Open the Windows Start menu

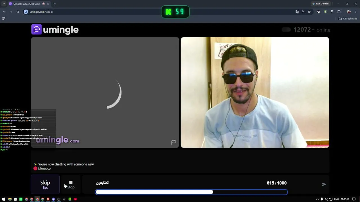click(4, 199)
